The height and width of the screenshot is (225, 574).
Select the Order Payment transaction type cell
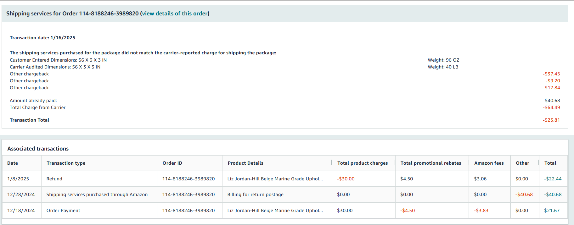[63, 211]
